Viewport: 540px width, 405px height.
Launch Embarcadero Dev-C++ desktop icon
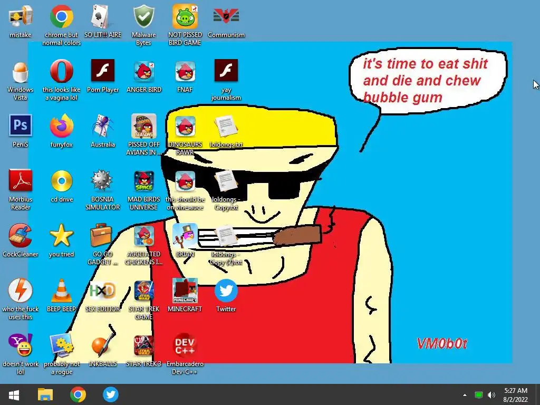185,346
